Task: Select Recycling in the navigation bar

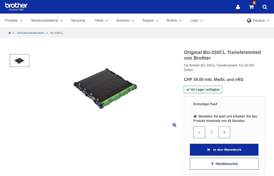Action: 78,20
